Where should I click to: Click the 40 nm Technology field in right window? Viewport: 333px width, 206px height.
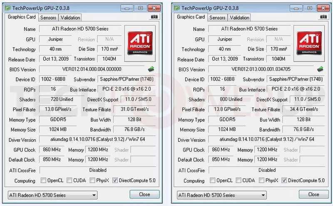click(x=224, y=49)
